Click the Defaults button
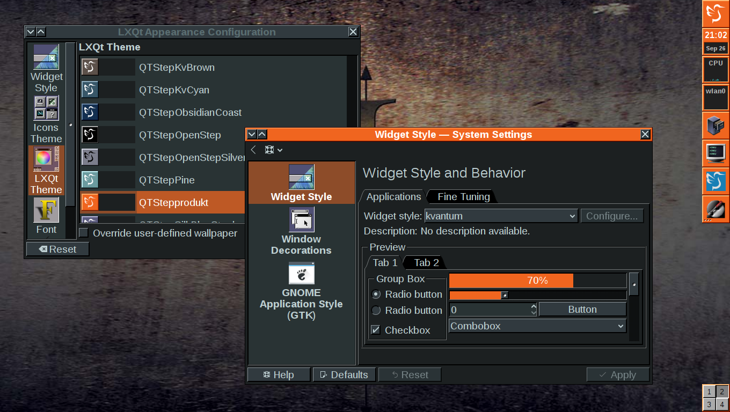This screenshot has height=412, width=730. tap(344, 374)
